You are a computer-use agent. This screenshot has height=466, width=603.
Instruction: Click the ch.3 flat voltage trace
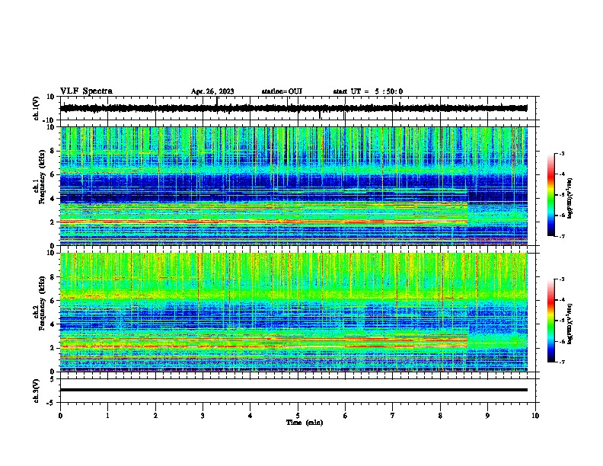(294, 390)
